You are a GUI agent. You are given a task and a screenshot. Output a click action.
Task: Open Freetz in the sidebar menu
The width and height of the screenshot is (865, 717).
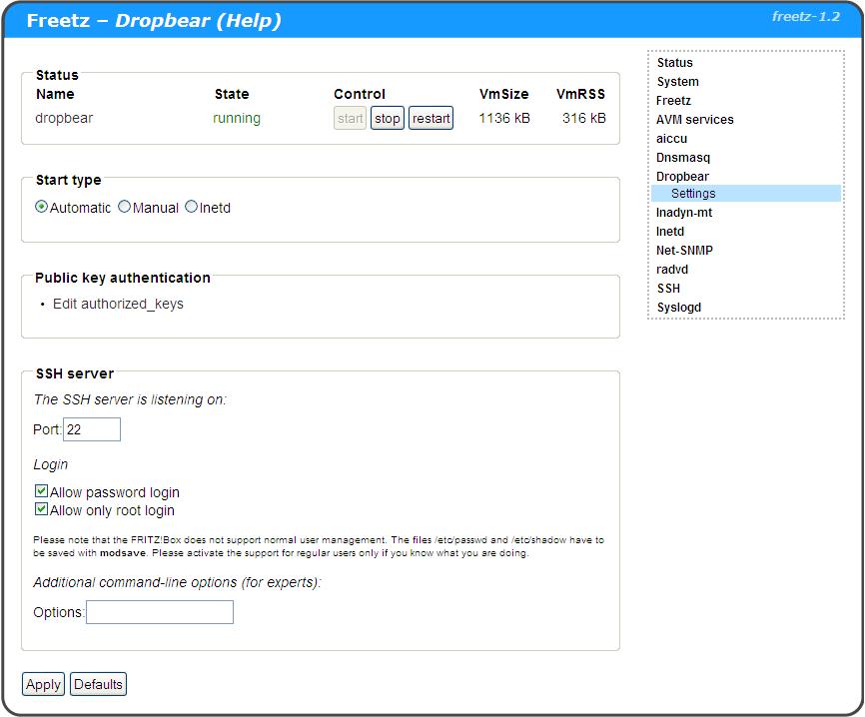click(x=673, y=101)
